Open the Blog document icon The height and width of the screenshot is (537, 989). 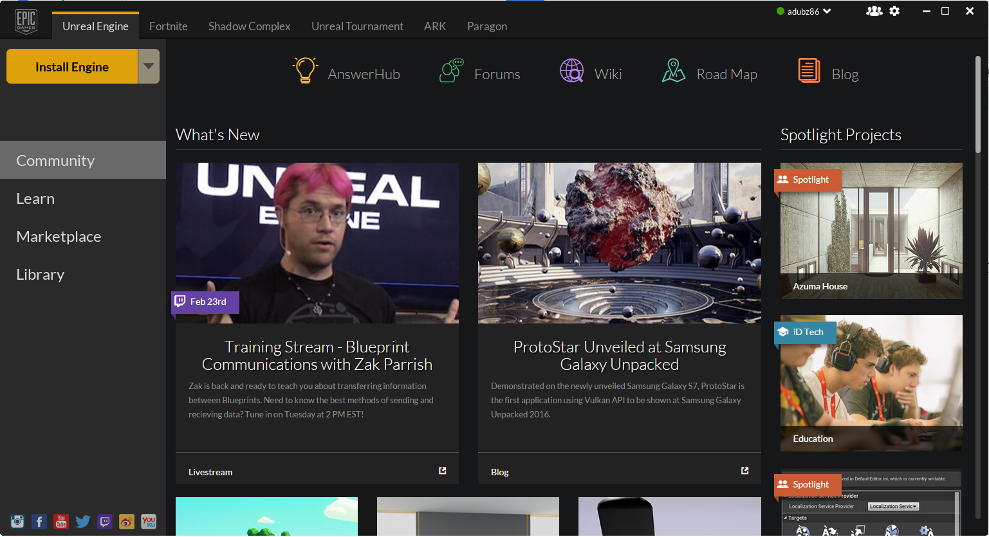809,70
